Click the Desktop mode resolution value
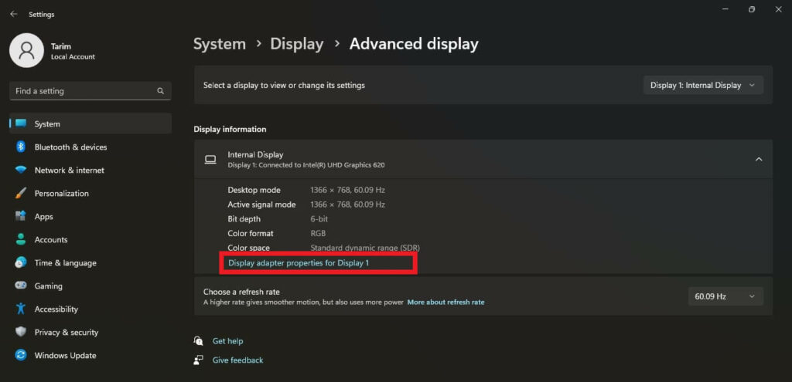This screenshot has width=792, height=382. [x=347, y=190]
